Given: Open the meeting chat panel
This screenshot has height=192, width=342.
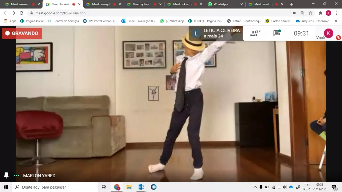Looking at the screenshot, I should [x=277, y=33].
